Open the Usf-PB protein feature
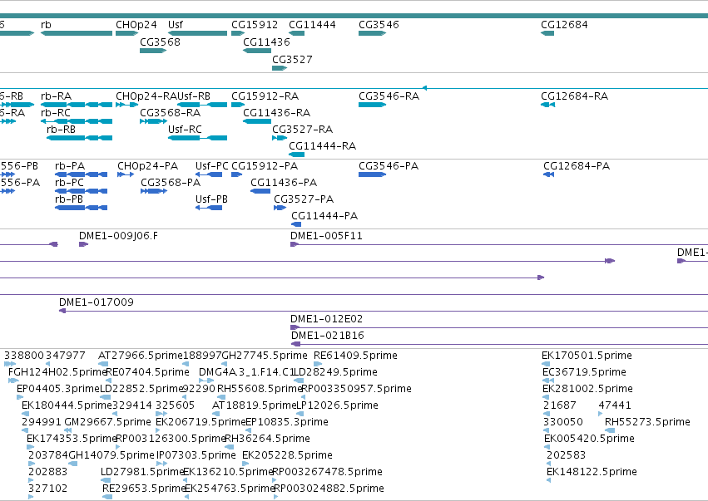 tap(209, 208)
